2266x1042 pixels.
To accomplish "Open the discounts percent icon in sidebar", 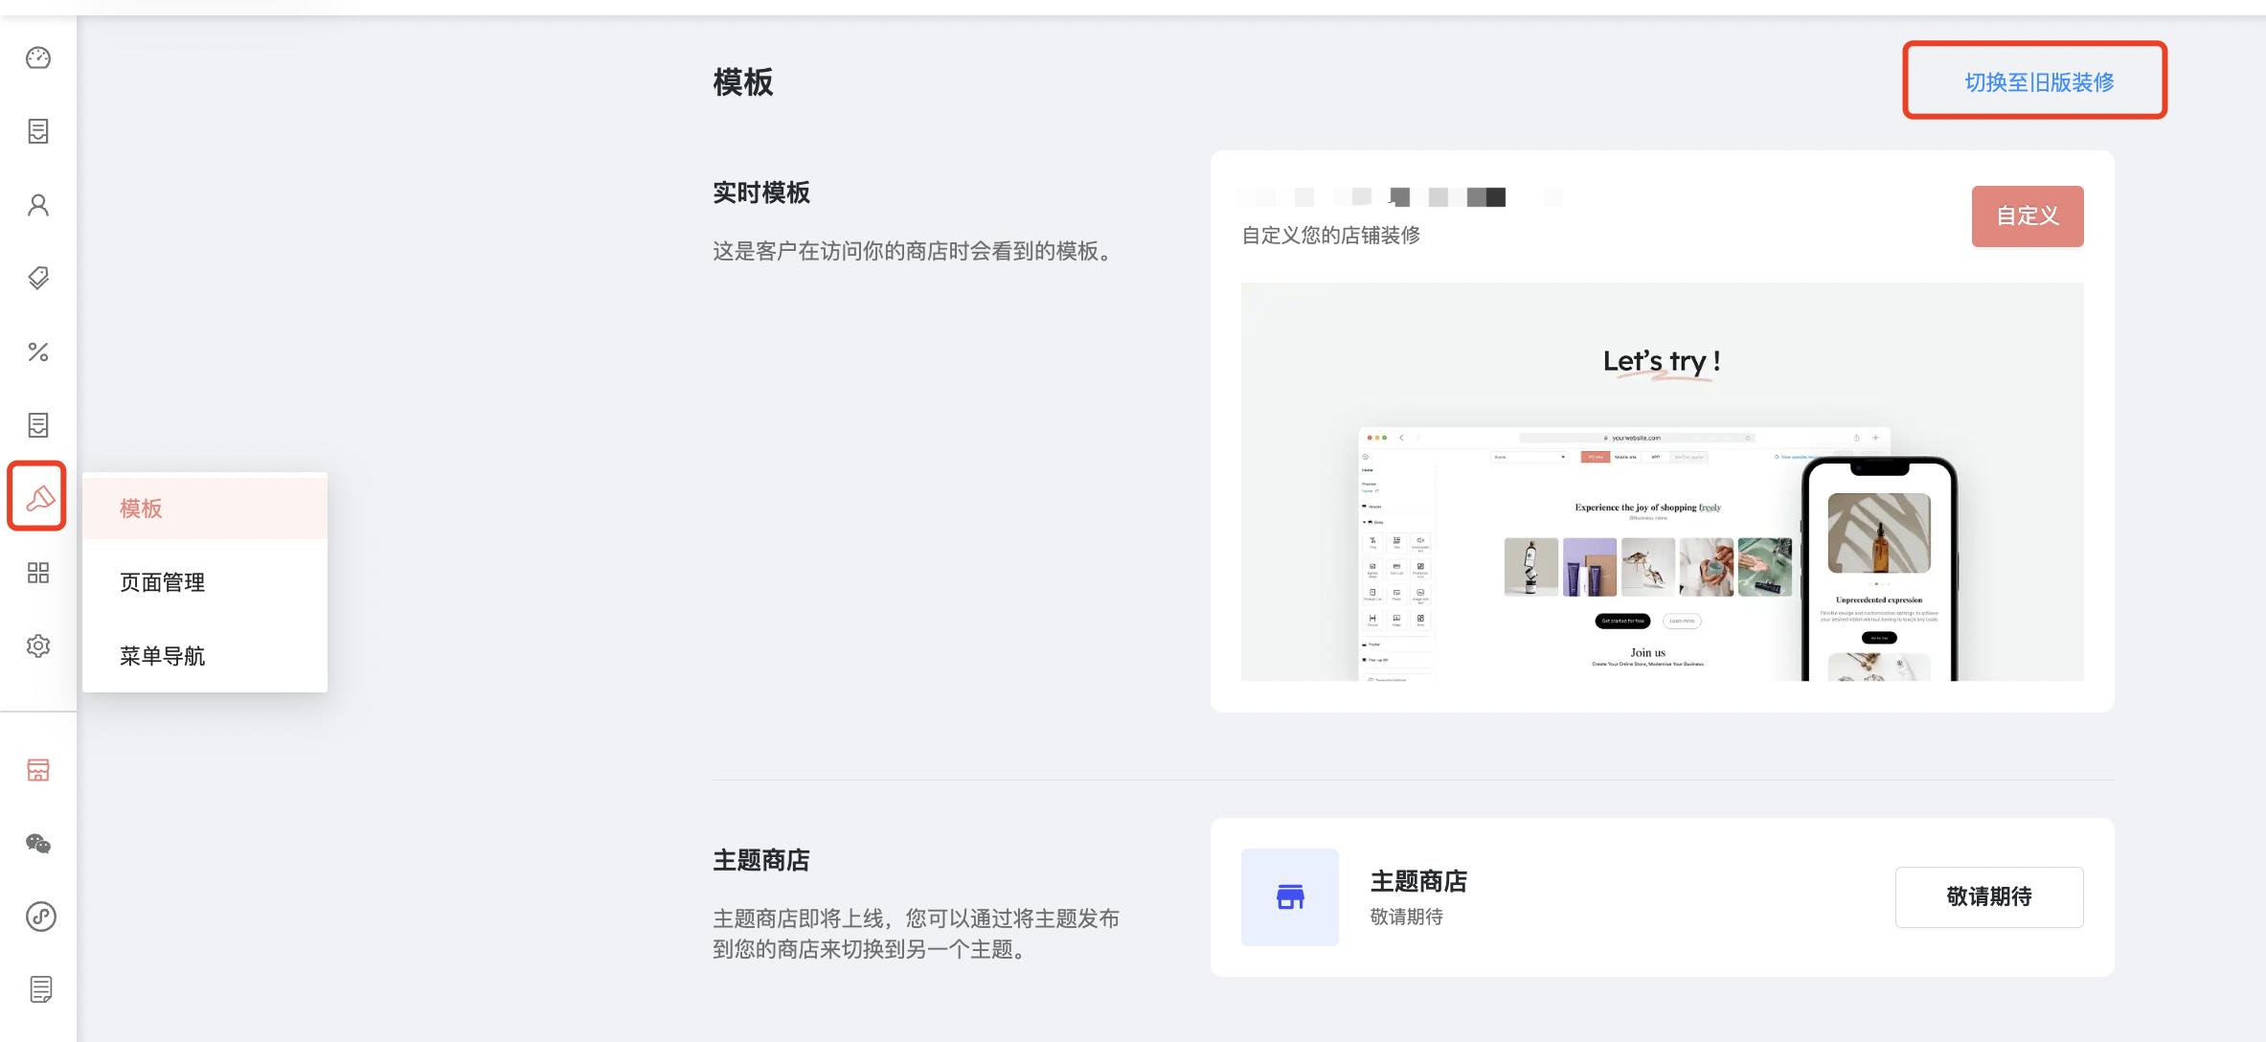I will (x=38, y=351).
